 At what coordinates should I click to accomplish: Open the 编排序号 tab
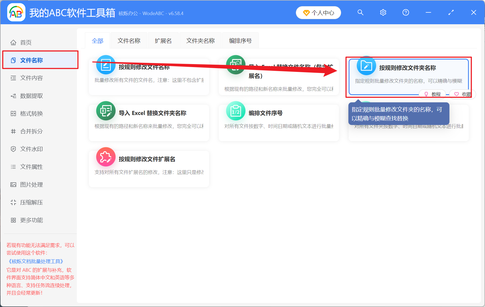tap(240, 40)
